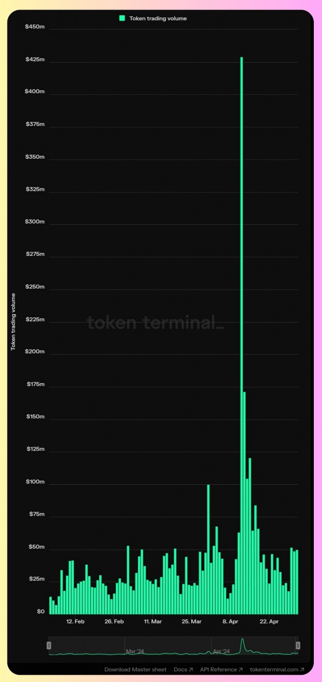Viewport: 322px width, 682px height.
Task: Open the API Reference link text
Action: (x=218, y=670)
